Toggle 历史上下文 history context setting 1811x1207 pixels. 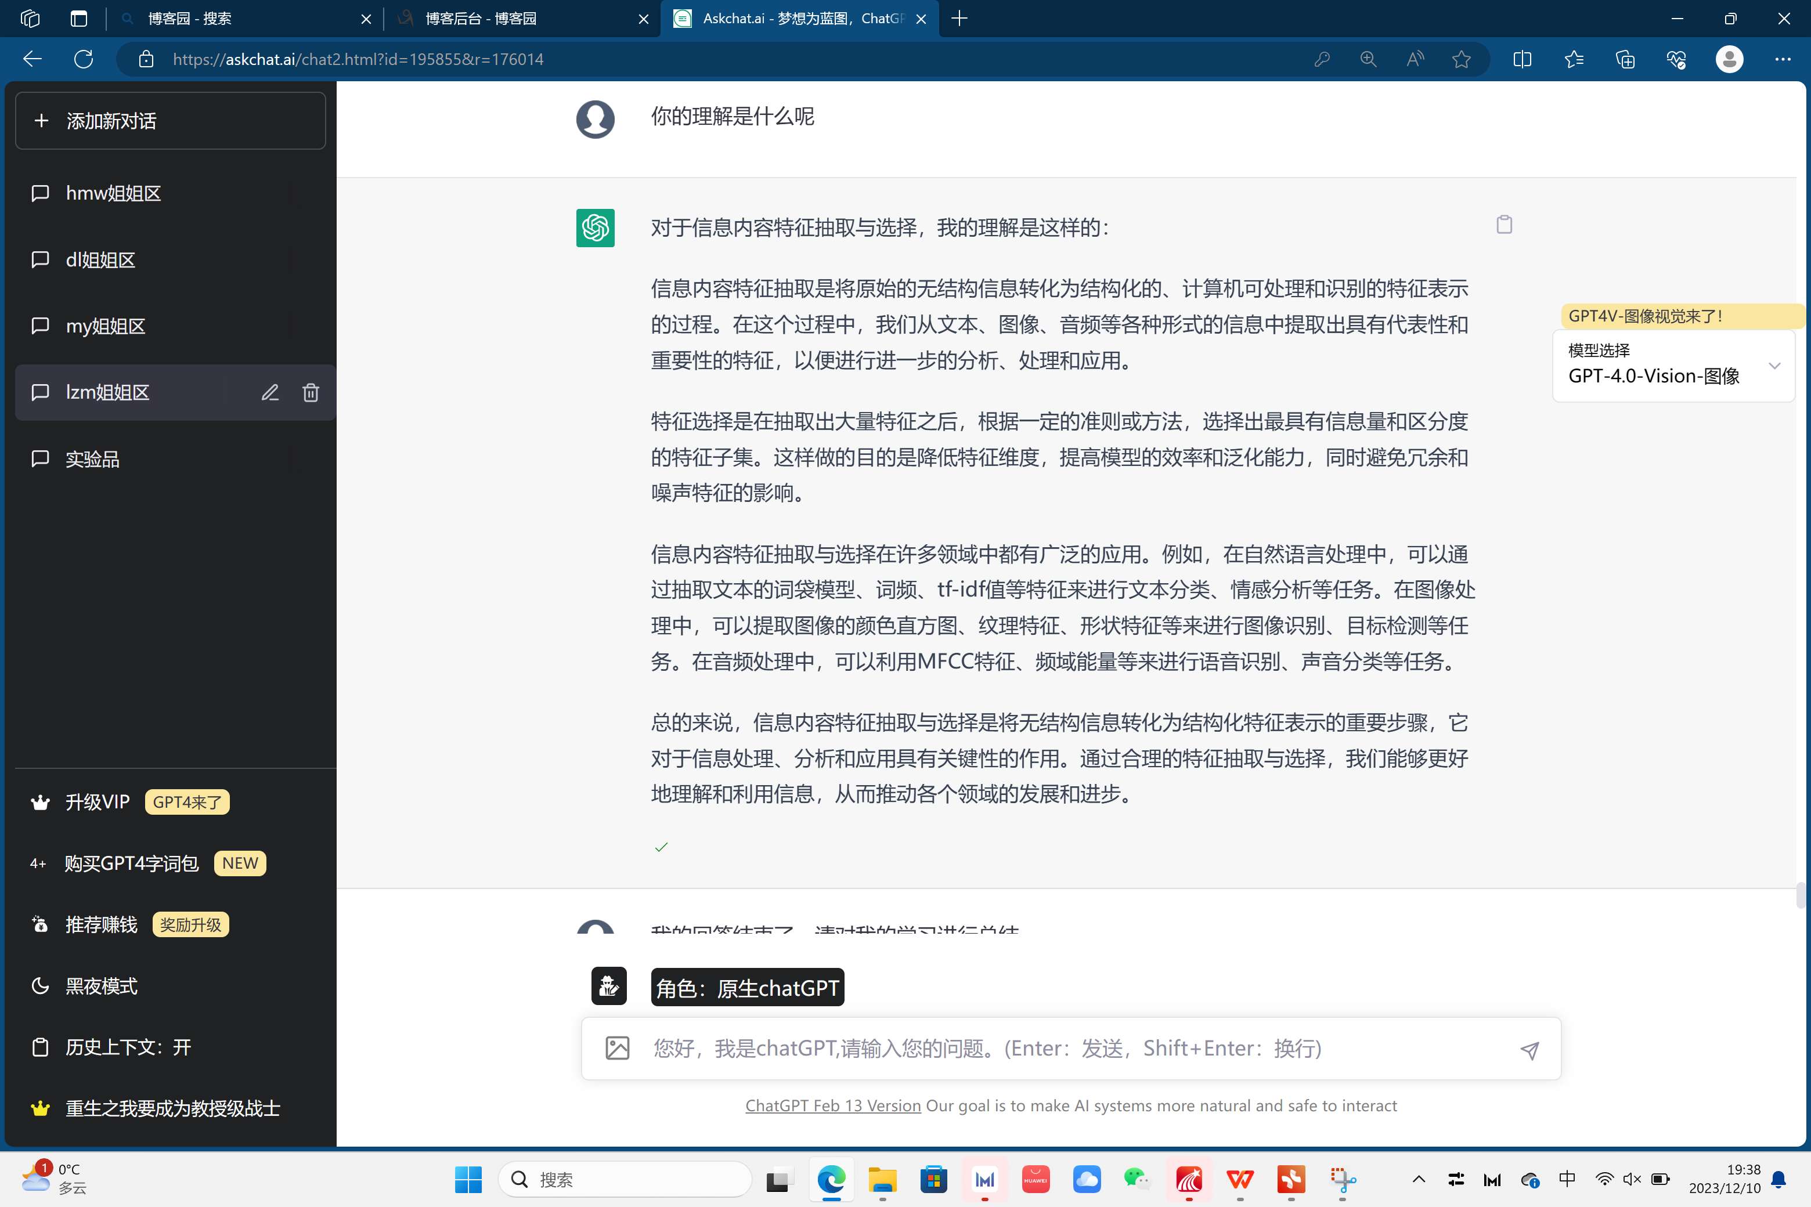coord(128,1047)
